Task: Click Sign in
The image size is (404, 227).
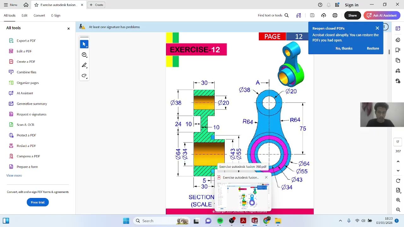Action: [352, 5]
